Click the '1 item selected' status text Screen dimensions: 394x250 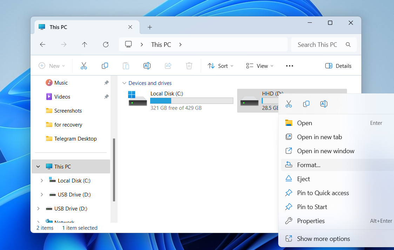[80, 228]
